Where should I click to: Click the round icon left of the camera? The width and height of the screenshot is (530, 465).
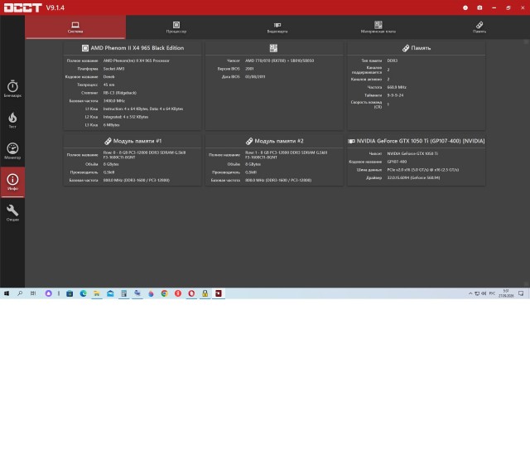(x=465, y=7)
